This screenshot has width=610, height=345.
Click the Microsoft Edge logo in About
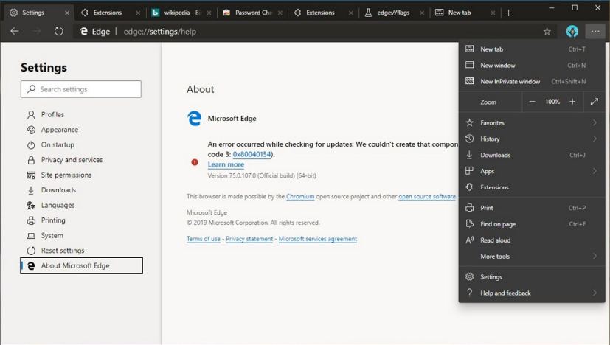194,118
